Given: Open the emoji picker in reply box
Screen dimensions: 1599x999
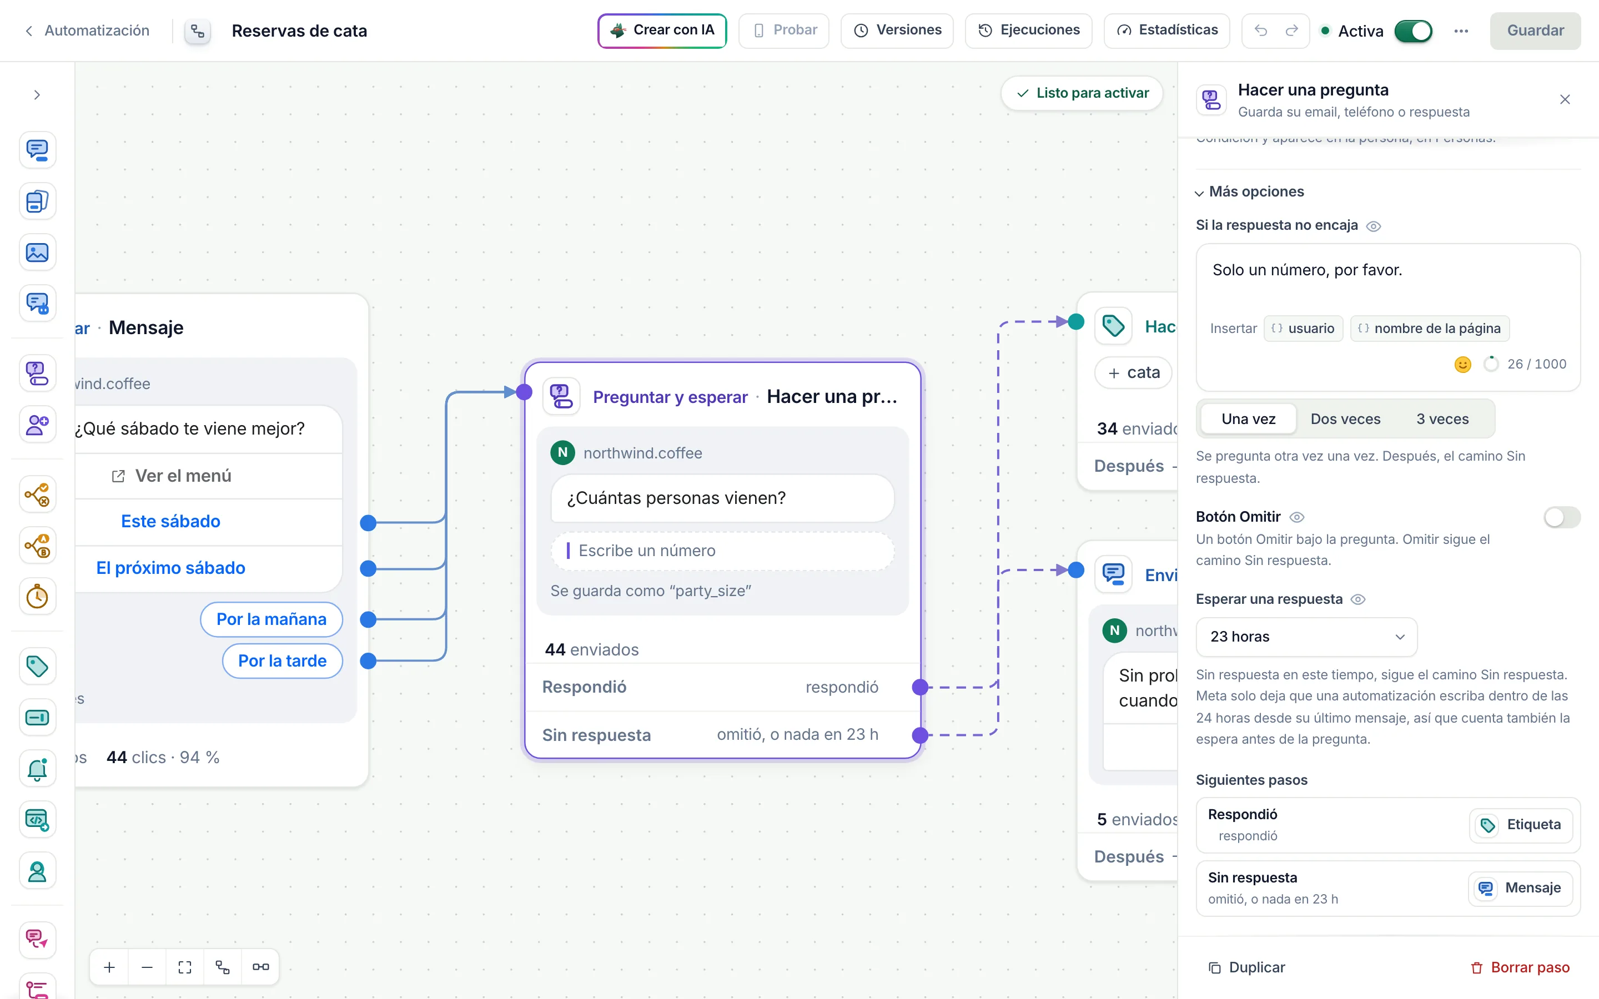Looking at the screenshot, I should pyautogui.click(x=1463, y=364).
